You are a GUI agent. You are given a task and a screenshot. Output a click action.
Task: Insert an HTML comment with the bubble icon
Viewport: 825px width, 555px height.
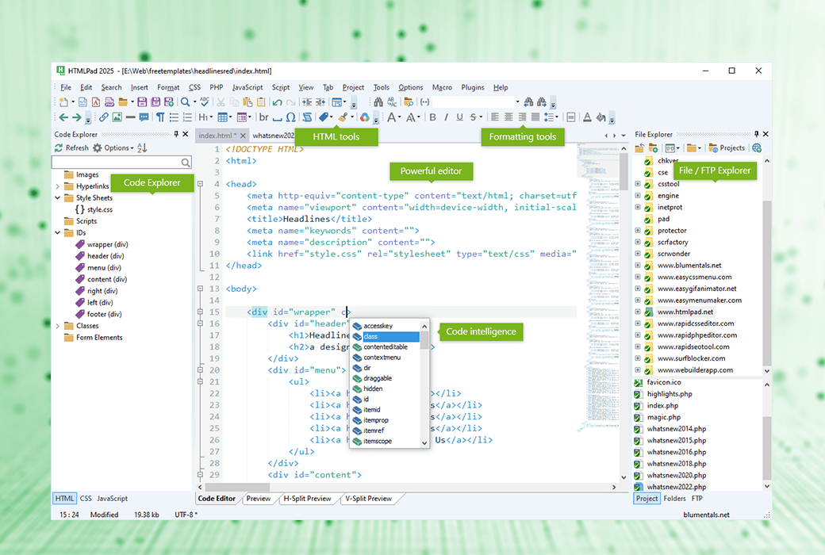tap(144, 117)
